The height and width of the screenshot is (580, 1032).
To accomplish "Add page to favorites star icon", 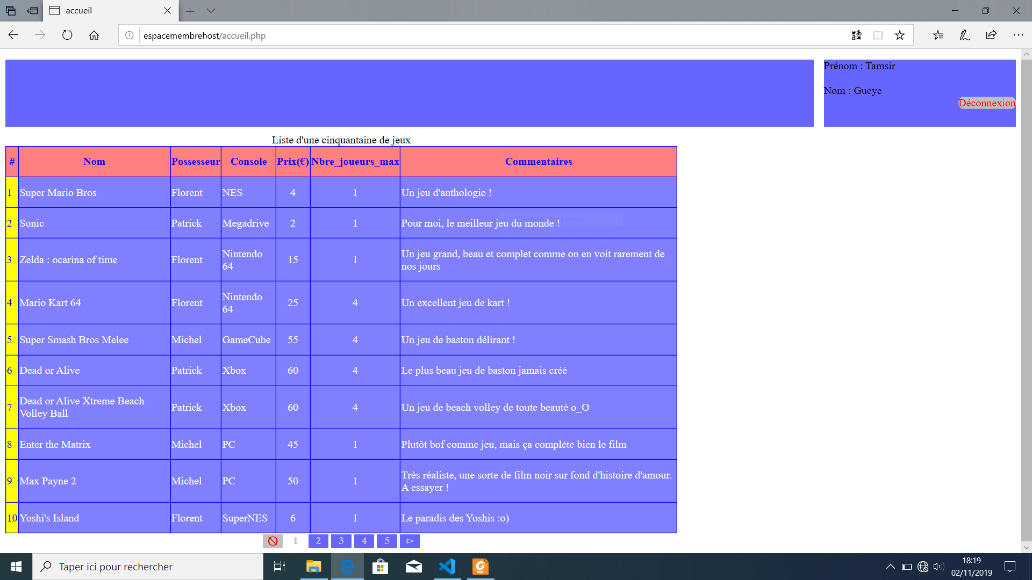I will click(900, 35).
